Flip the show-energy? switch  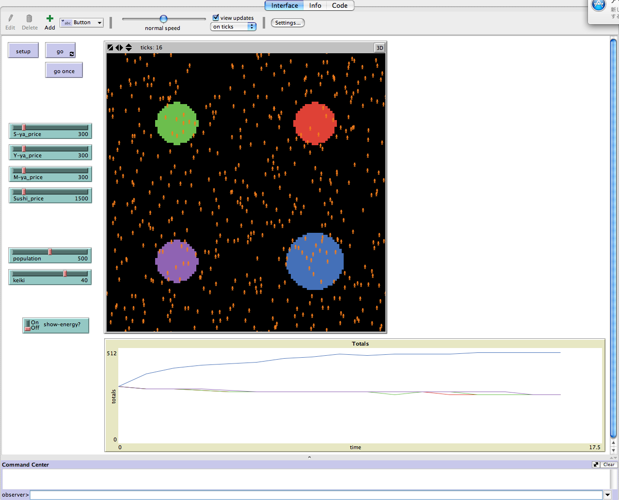[56, 325]
